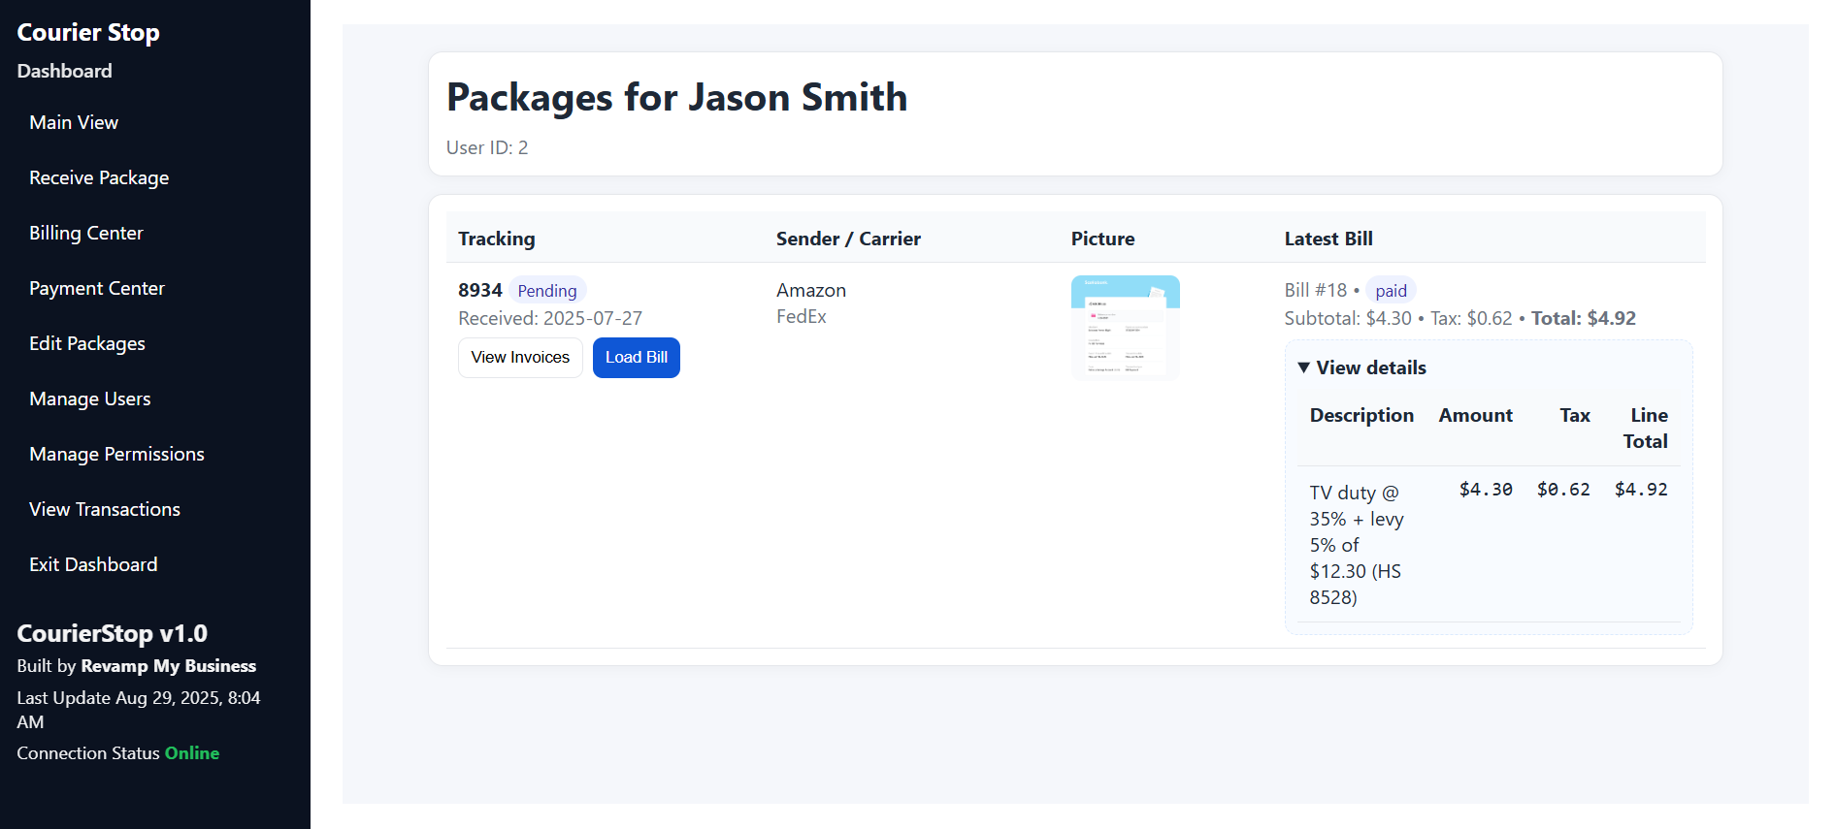Collapse the View details disclosure
Screen dimensions: 1836x829
pos(1361,367)
